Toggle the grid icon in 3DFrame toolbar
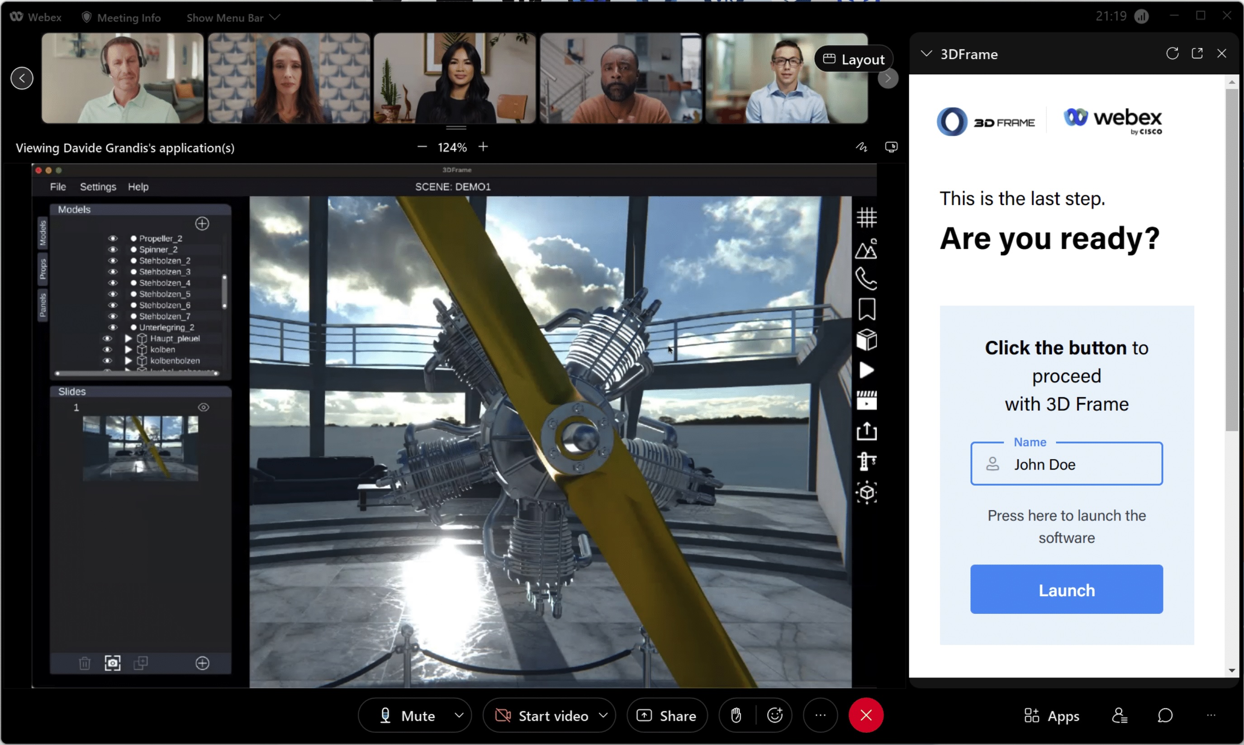Screen dimensions: 1244x745 click(866, 218)
